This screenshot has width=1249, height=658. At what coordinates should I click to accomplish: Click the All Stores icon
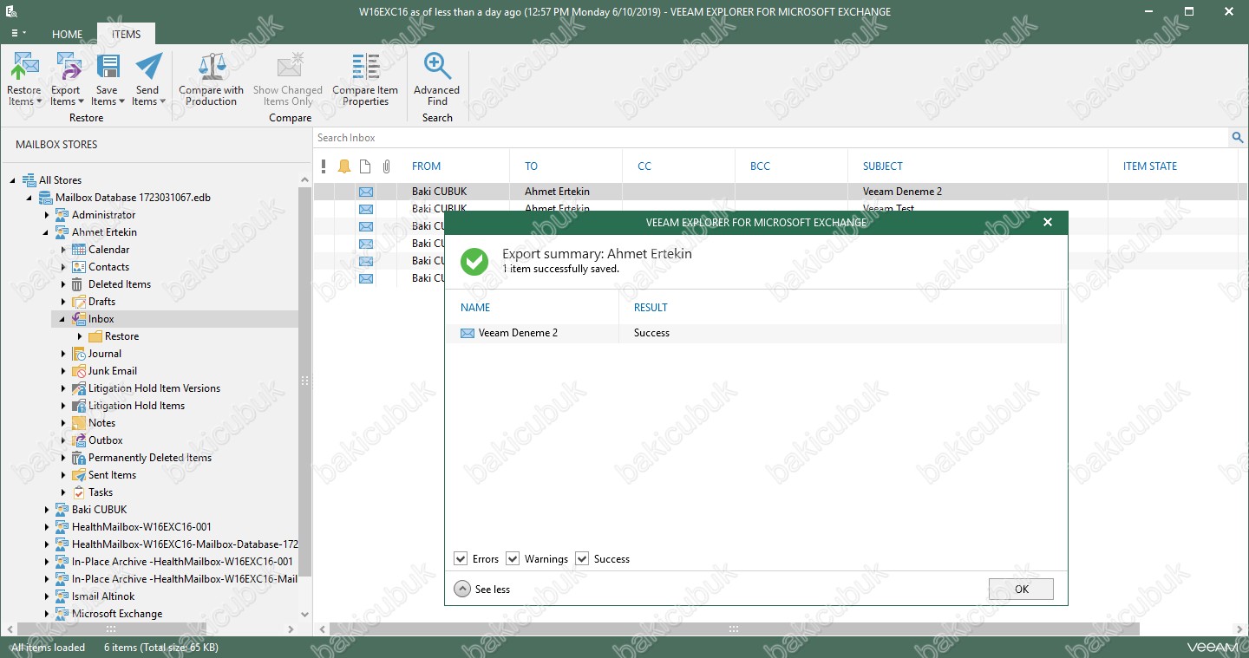[x=29, y=180]
